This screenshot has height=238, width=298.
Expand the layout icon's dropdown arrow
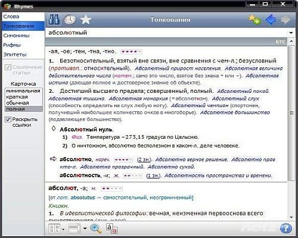coord(85,228)
